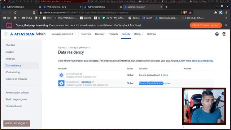Click the Check for saved version button
The height and width of the screenshot is (130, 231).
click(x=206, y=25)
